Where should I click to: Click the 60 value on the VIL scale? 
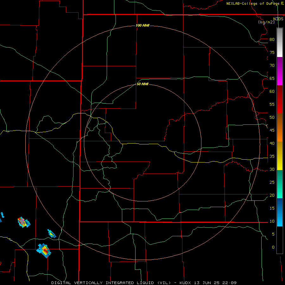tap(272, 92)
